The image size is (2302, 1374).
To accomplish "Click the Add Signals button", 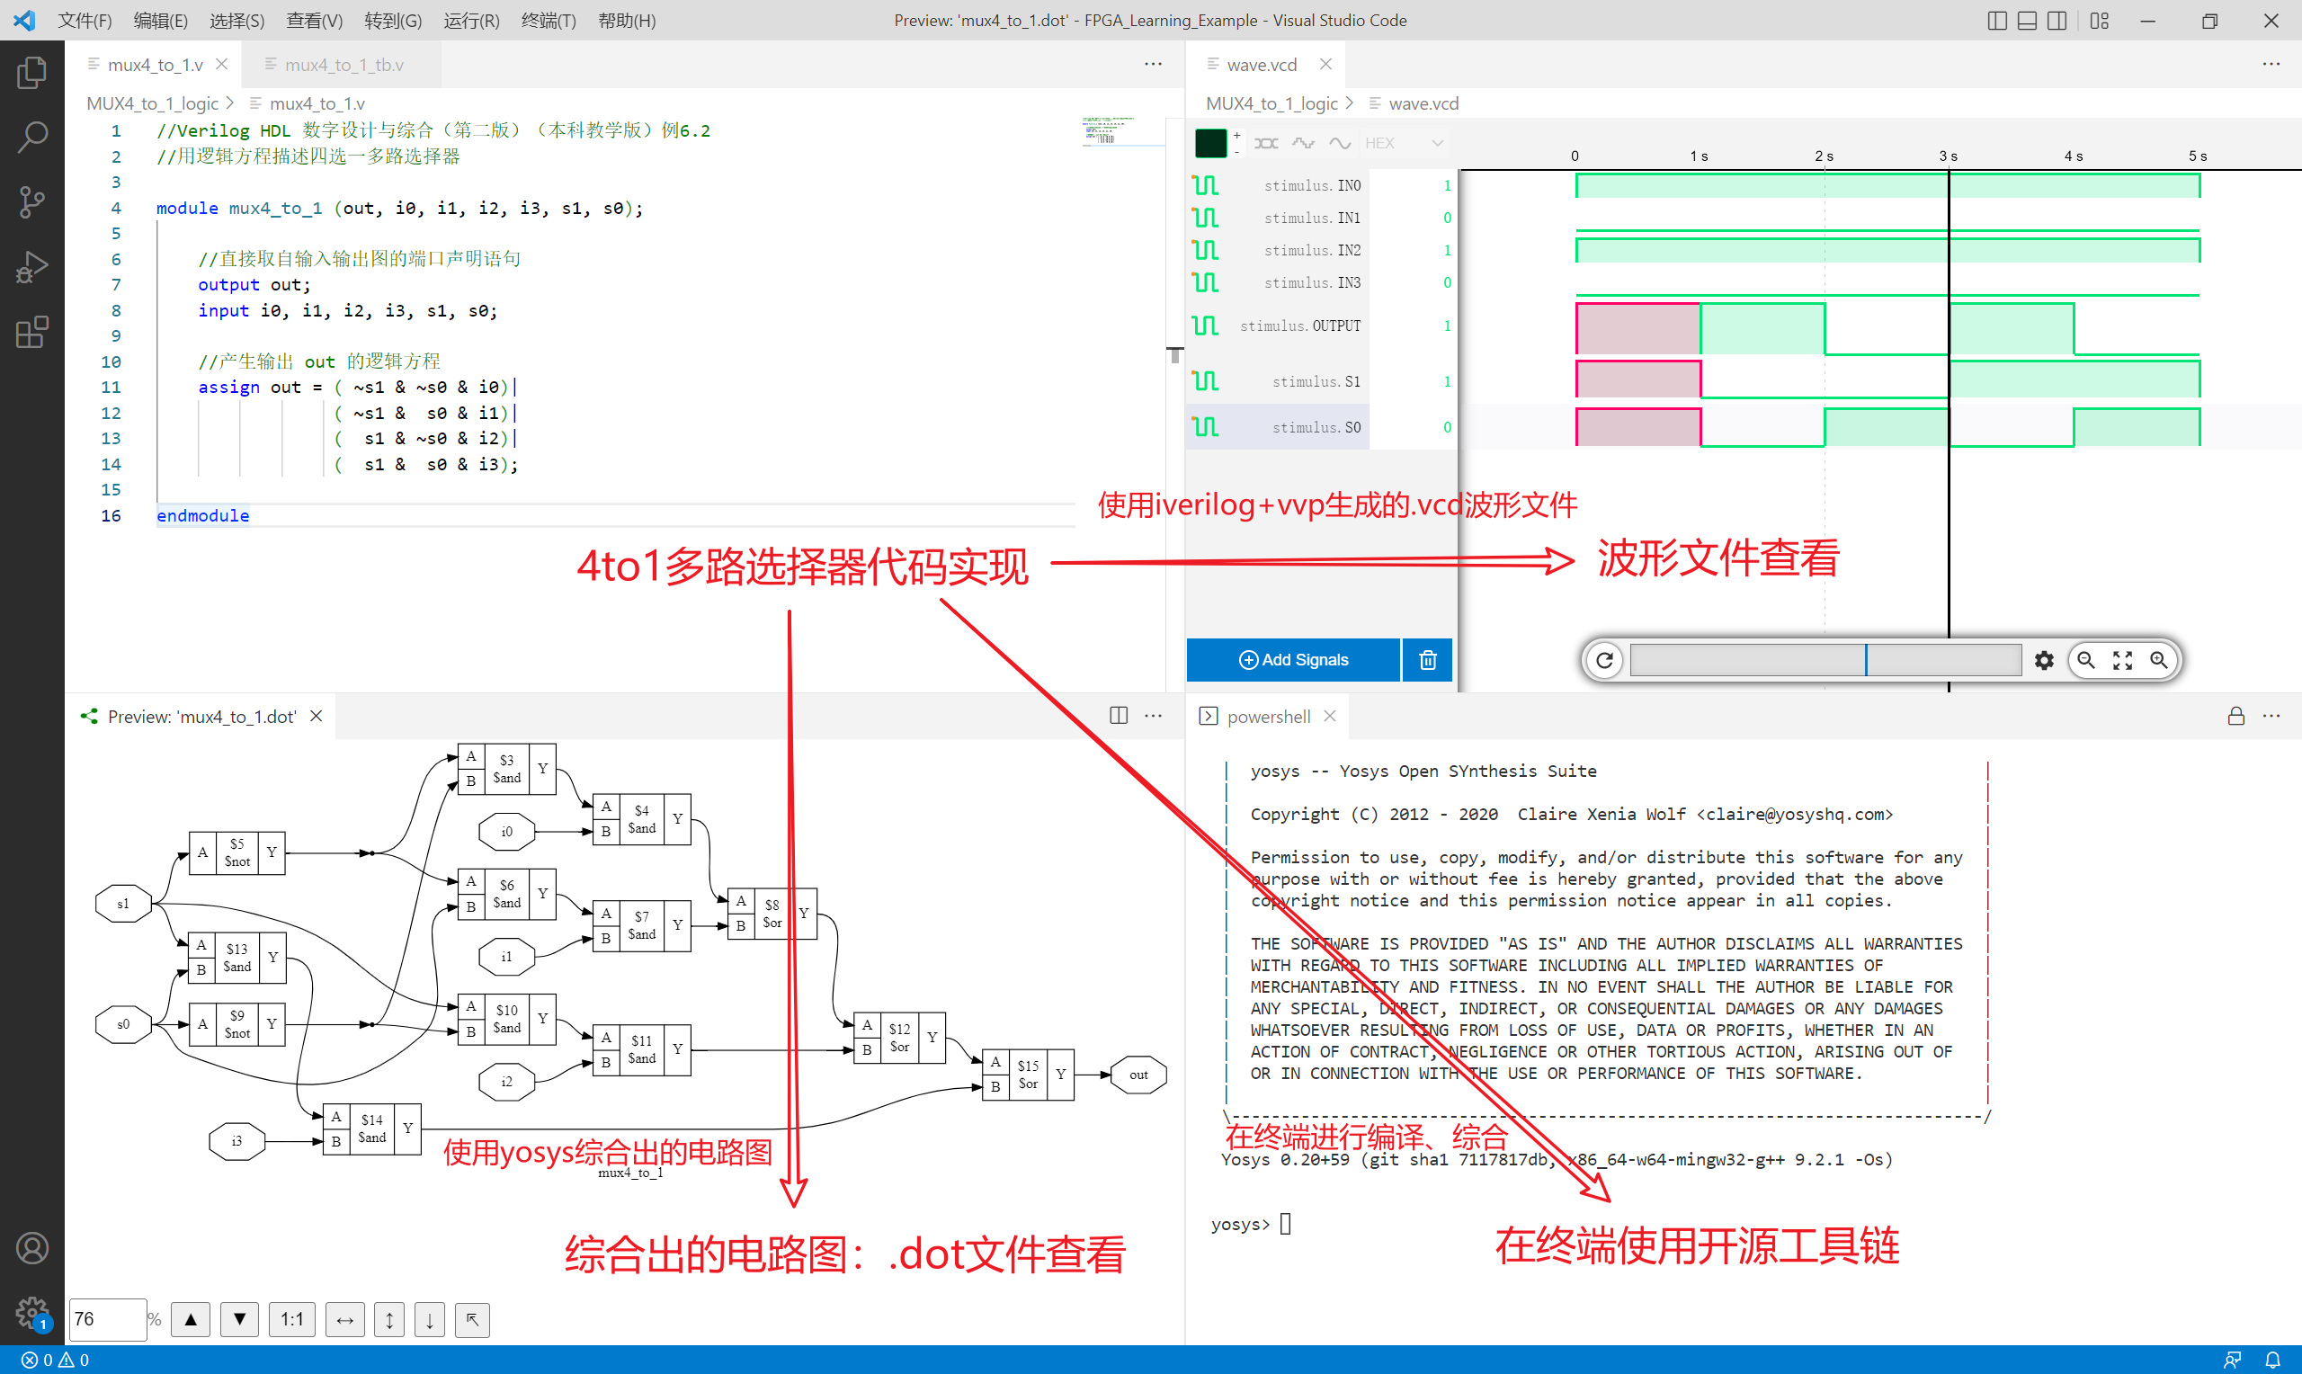I will (1292, 660).
